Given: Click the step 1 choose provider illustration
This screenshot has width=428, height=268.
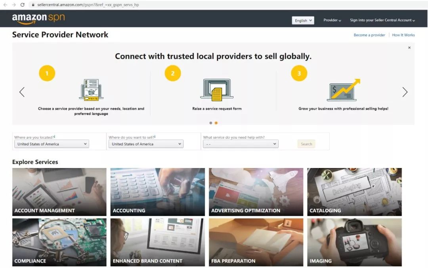Looking at the screenshot, I should coord(91,90).
